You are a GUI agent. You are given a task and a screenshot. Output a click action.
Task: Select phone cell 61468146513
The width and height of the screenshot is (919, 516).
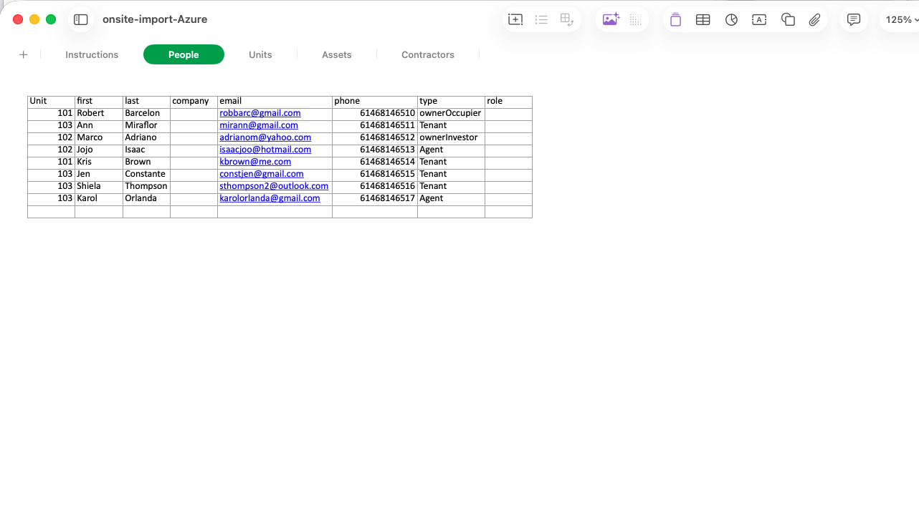coord(375,150)
